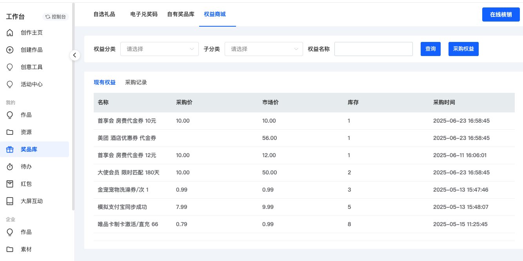The image size is (523, 261).
Task: Switch to the 自选礼品 tab
Action: 104,14
